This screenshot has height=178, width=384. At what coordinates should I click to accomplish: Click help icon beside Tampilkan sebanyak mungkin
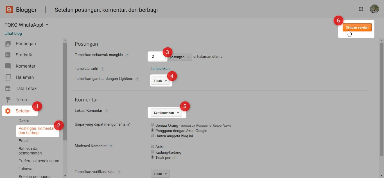coord(127,55)
